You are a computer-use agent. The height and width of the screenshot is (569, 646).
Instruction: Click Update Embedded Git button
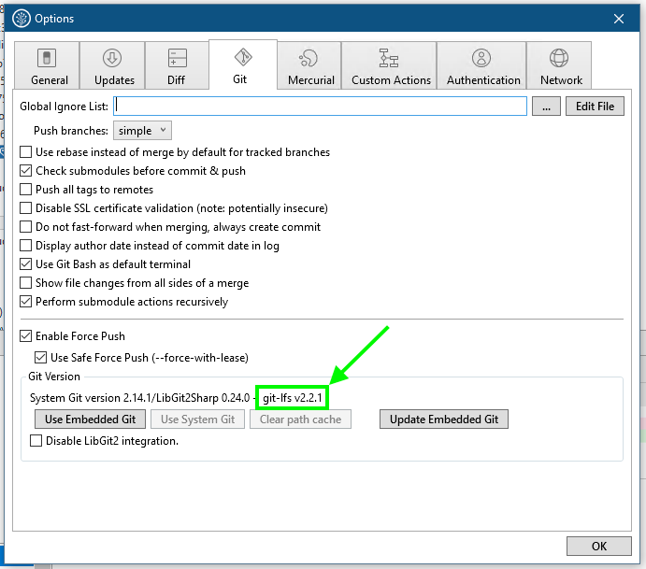pos(444,420)
